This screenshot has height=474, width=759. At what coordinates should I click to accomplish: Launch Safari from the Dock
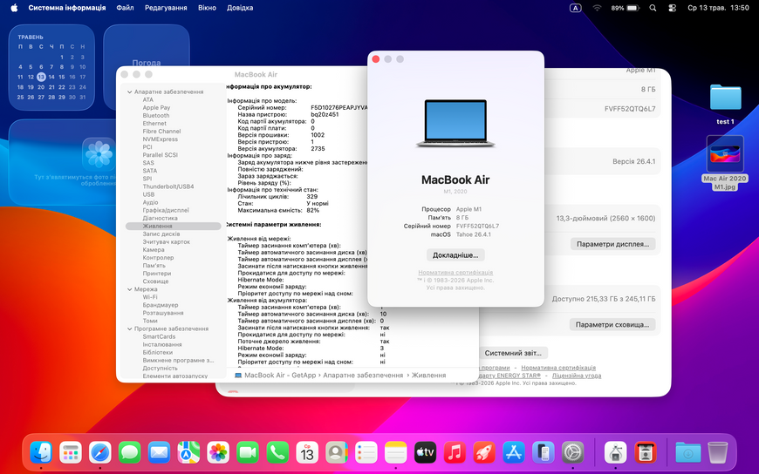[x=100, y=453]
